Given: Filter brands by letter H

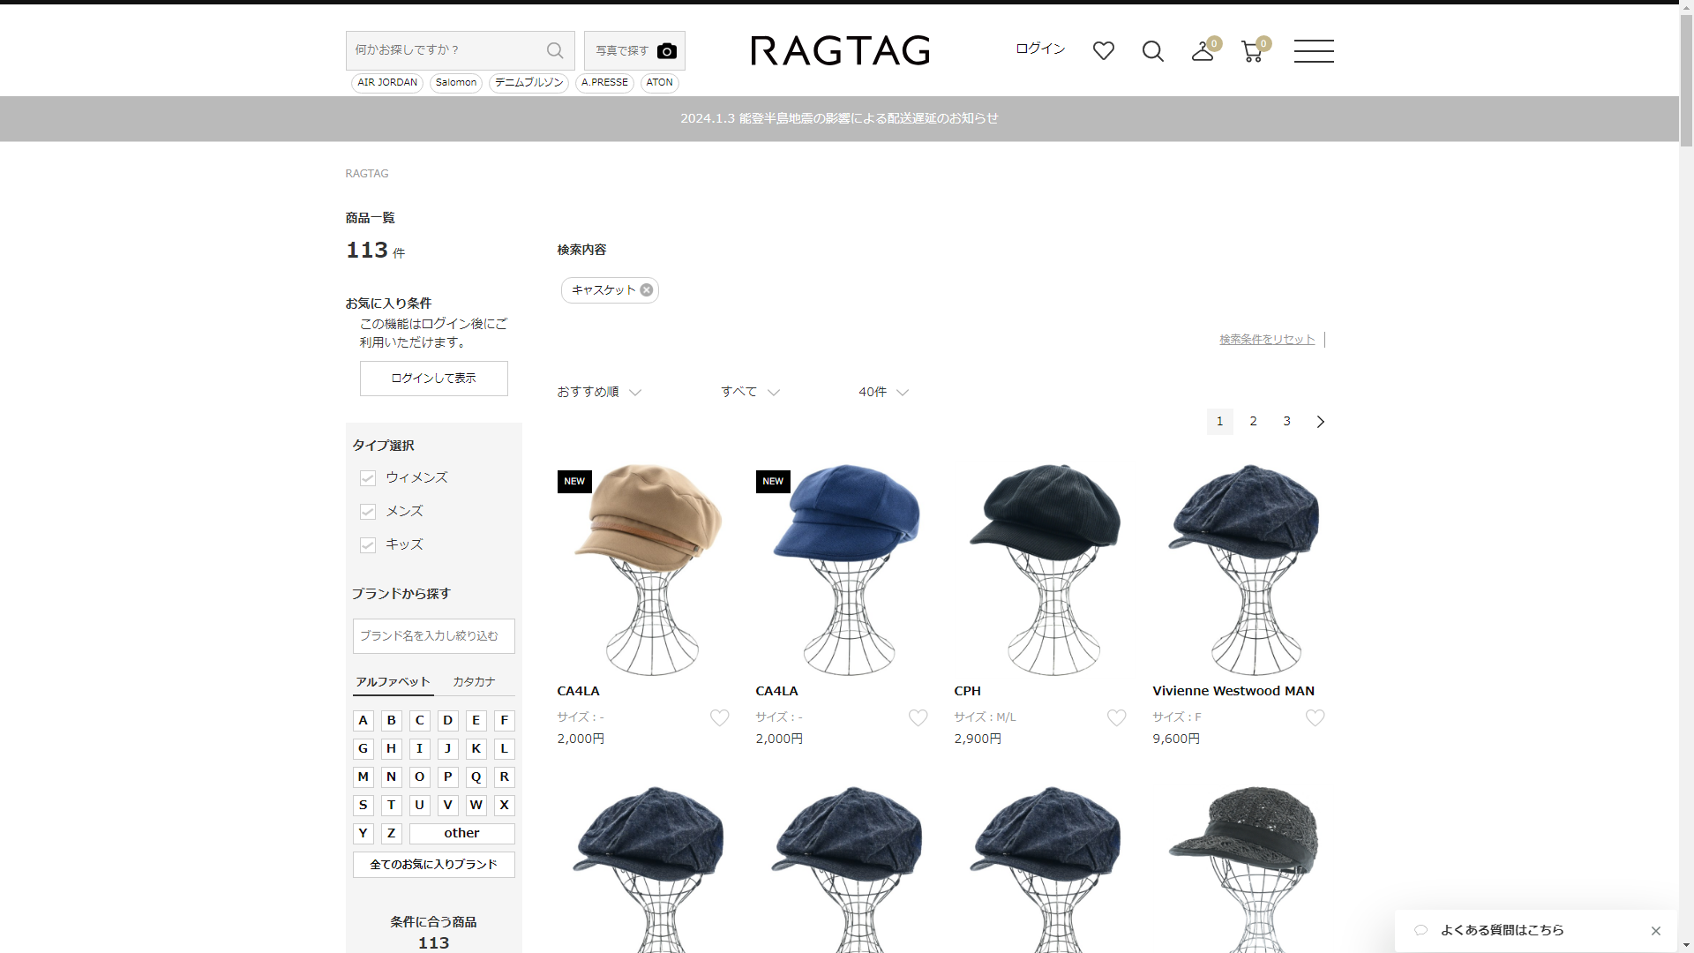Looking at the screenshot, I should [x=391, y=748].
